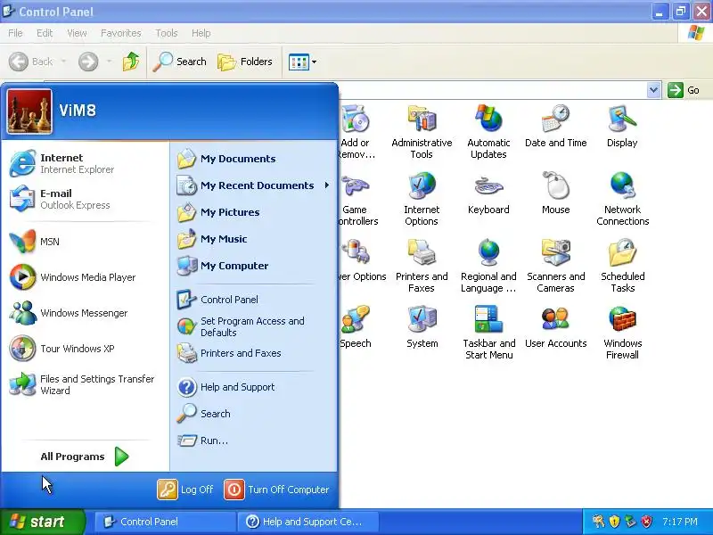Screen dimensions: 713x535
Task: Open the File menu
Action: coord(15,33)
